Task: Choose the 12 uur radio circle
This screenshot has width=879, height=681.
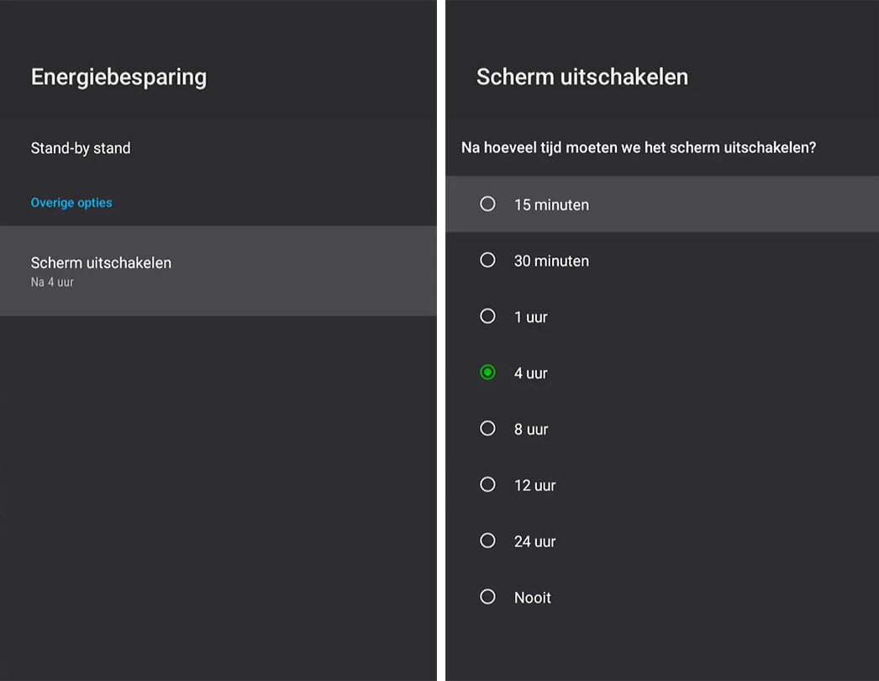Action: point(487,485)
